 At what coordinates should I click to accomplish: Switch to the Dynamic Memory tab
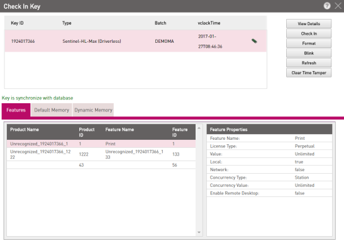click(93, 110)
